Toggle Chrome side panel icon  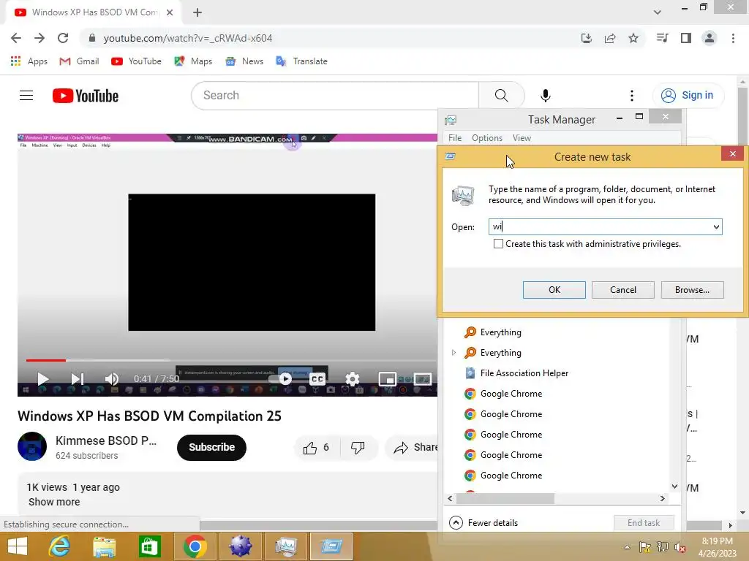pos(686,38)
